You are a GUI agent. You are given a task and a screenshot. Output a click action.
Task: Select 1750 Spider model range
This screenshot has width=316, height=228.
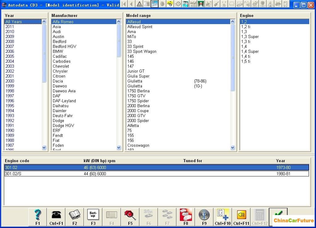click(178, 101)
